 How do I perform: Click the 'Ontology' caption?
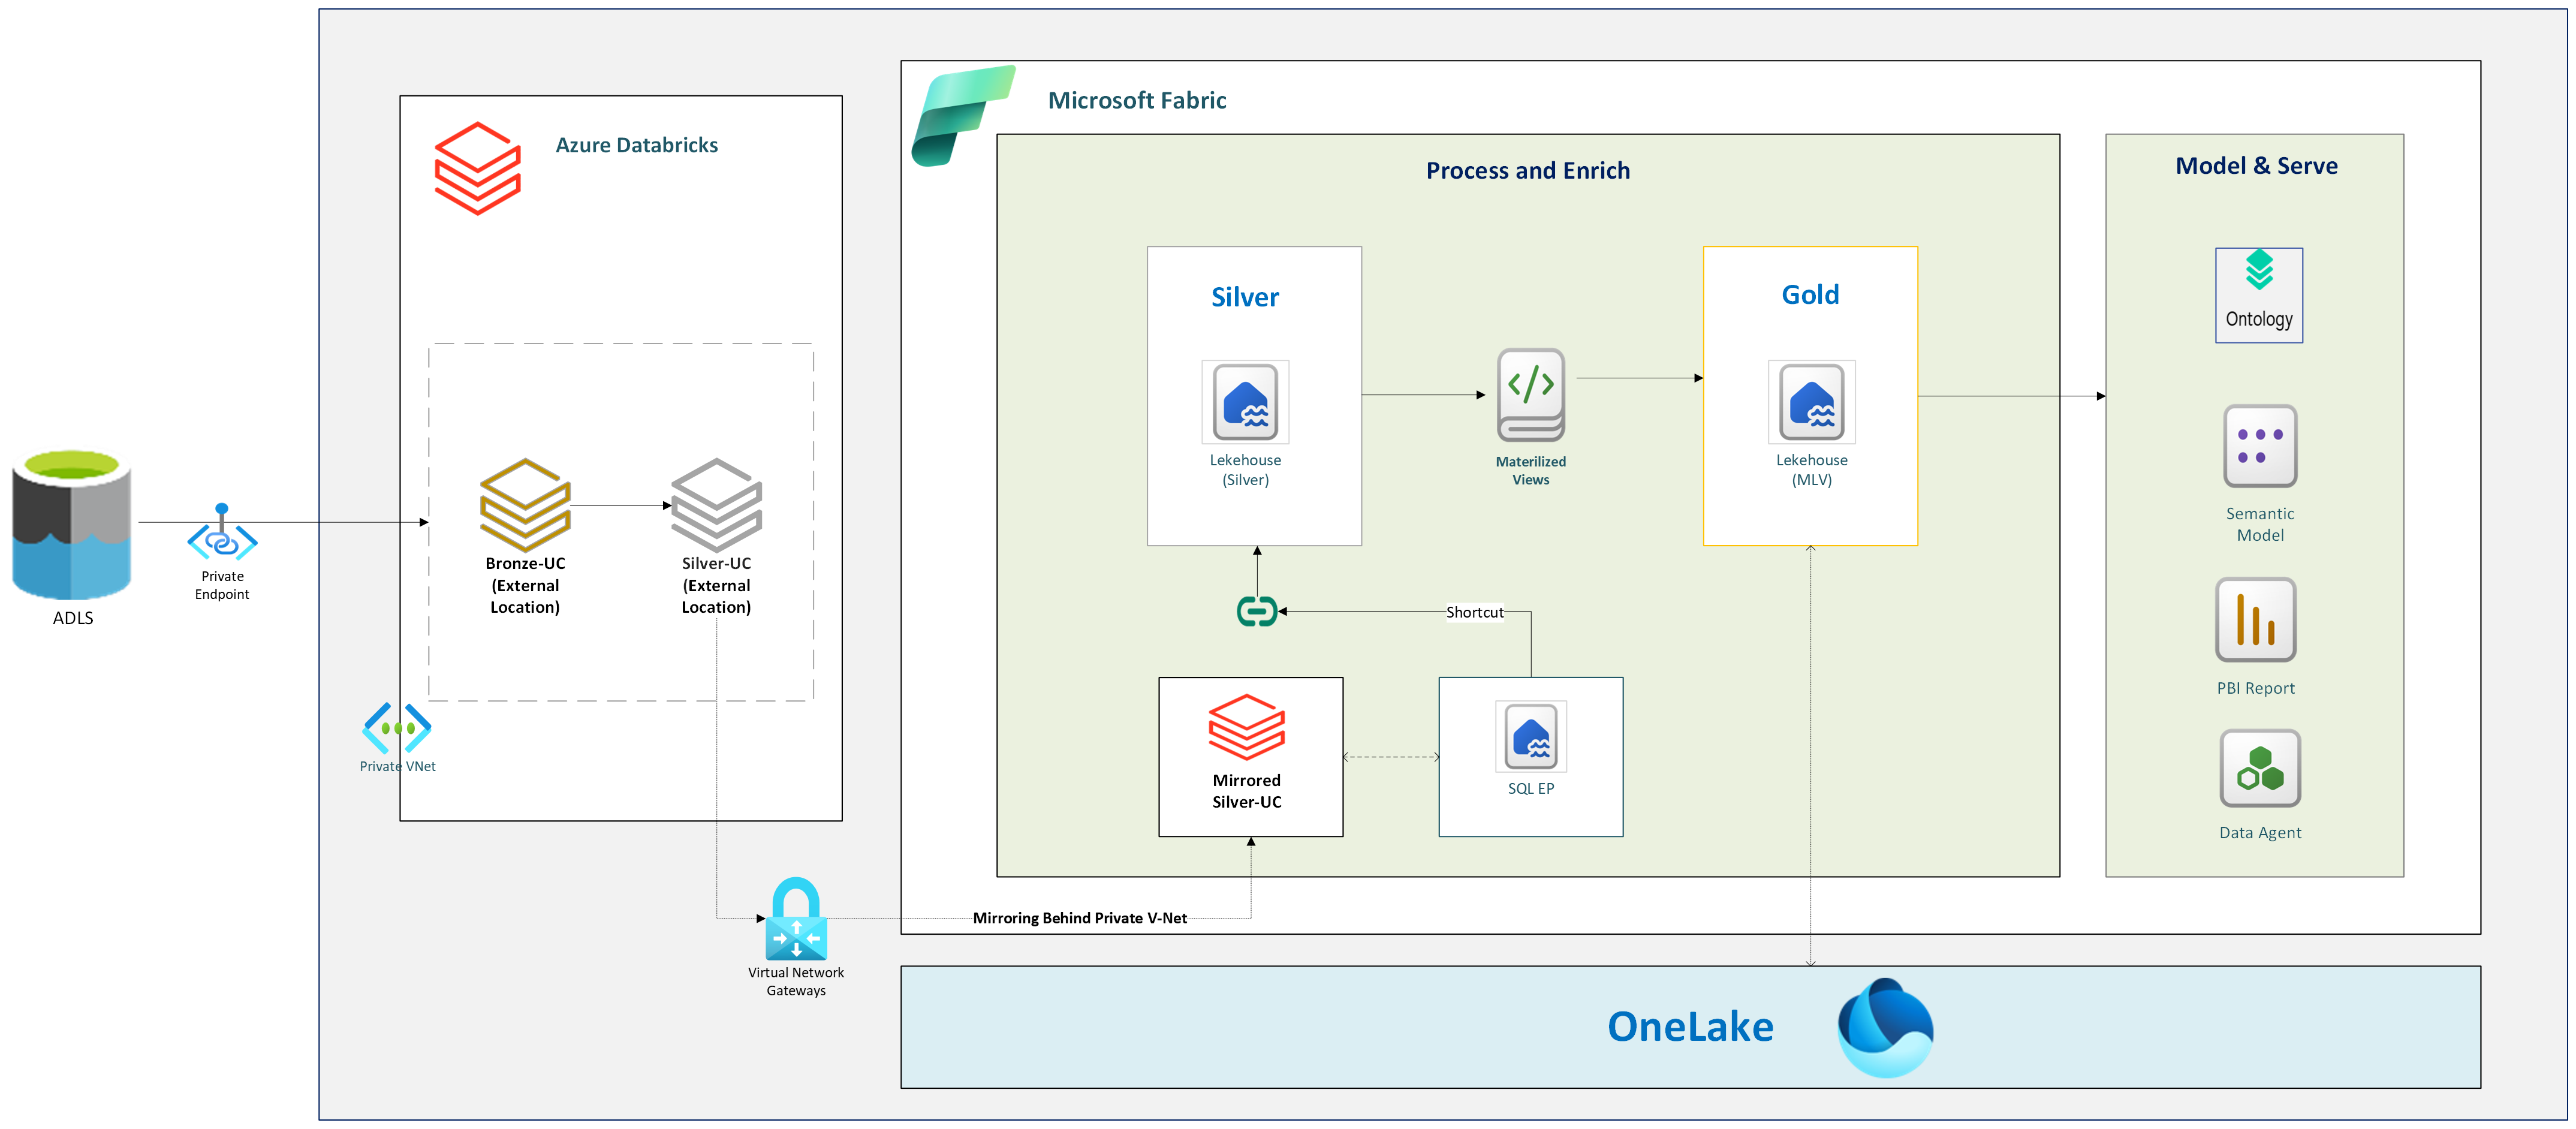coord(2258,319)
